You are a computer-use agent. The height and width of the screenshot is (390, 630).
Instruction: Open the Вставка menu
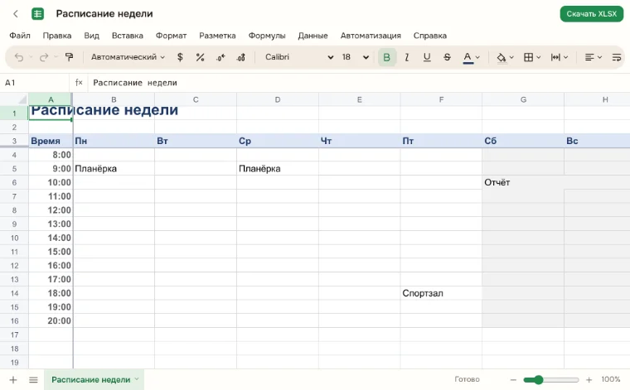(128, 36)
